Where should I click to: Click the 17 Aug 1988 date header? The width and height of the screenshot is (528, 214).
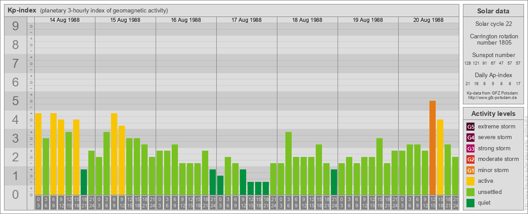(x=247, y=20)
